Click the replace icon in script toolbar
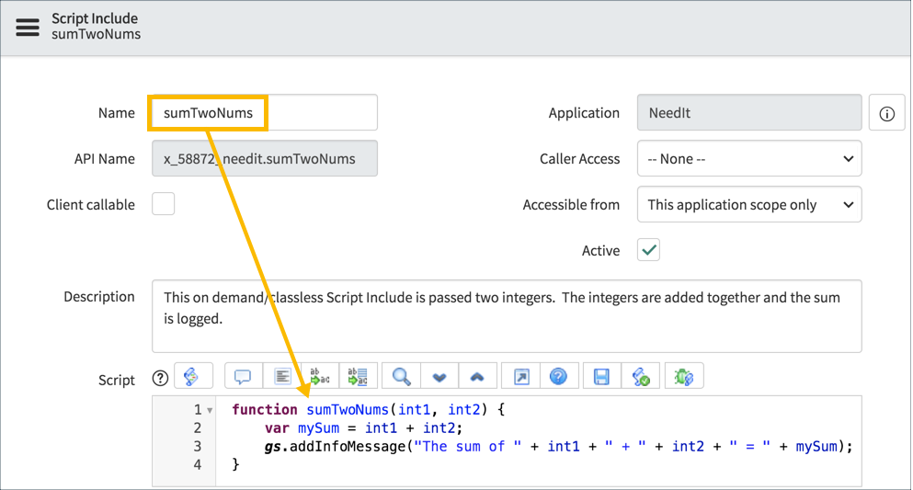The image size is (913, 490). point(320,377)
